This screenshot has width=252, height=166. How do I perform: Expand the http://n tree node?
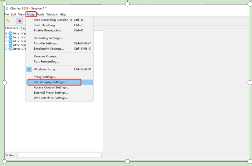click(x=6, y=45)
